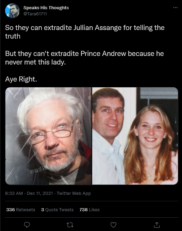Like the tweet with heart icon
Image resolution: width=182 pixels, height=231 pixels.
113,225
